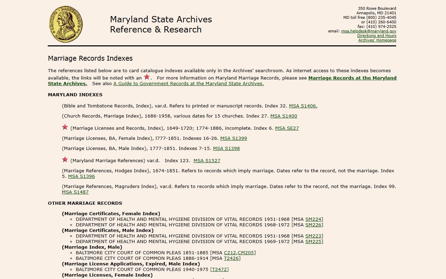Go to Archives' Homepage

tap(377, 40)
